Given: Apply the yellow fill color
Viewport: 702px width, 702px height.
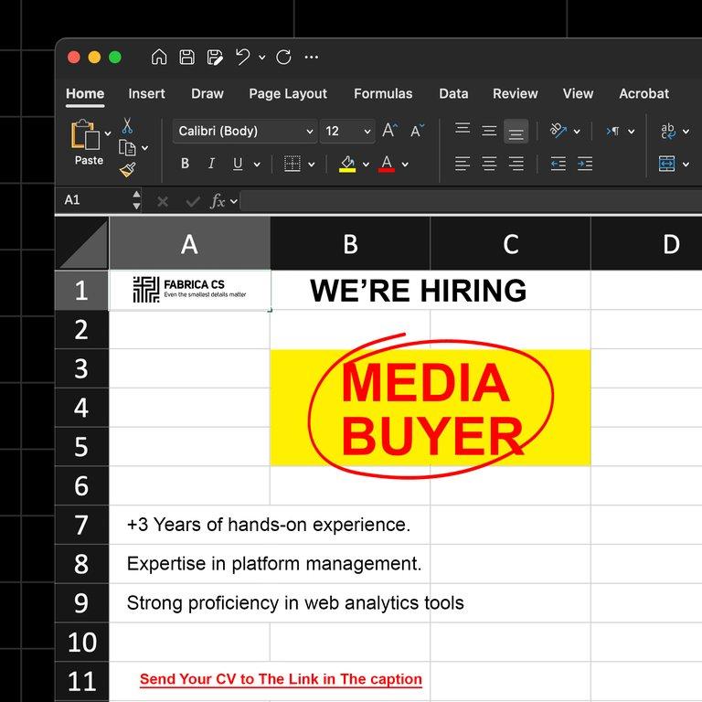Looking at the screenshot, I should (347, 164).
